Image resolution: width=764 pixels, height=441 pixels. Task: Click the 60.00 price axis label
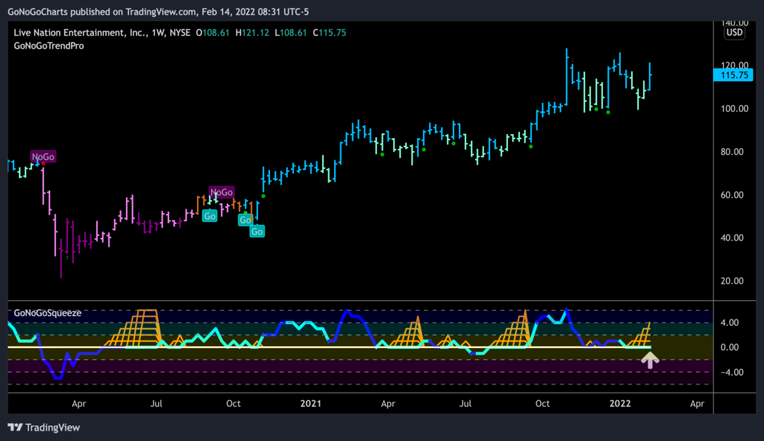(x=733, y=194)
